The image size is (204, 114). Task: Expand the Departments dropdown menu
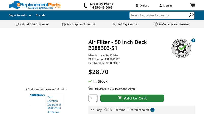point(20,15)
